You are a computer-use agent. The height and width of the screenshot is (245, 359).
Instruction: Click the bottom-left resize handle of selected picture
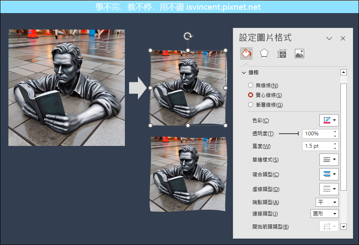(x=151, y=125)
